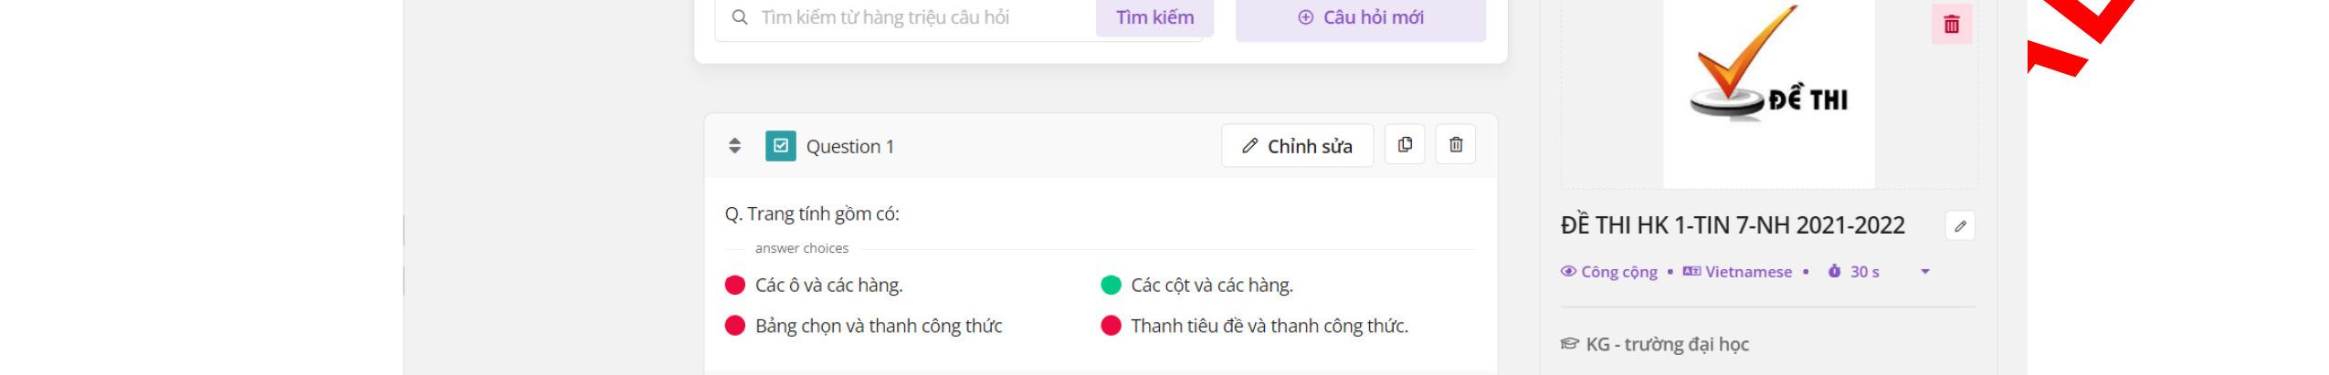Click the stopwatch icon beside 30 s
2329x375 pixels.
(x=1834, y=272)
